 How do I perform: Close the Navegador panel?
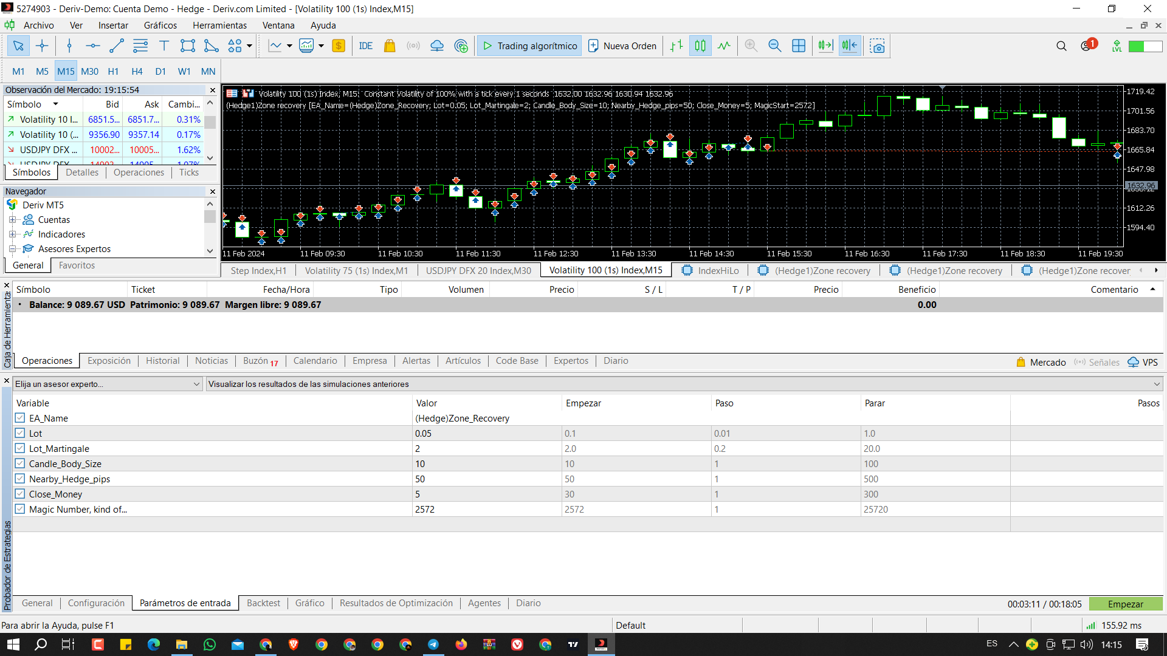click(212, 191)
